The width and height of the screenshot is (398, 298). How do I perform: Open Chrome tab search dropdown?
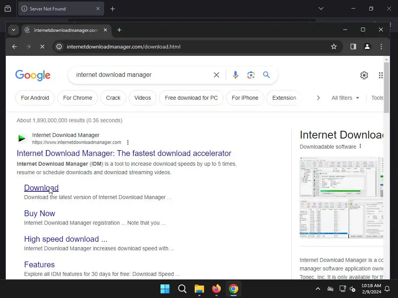pyautogui.click(x=14, y=30)
